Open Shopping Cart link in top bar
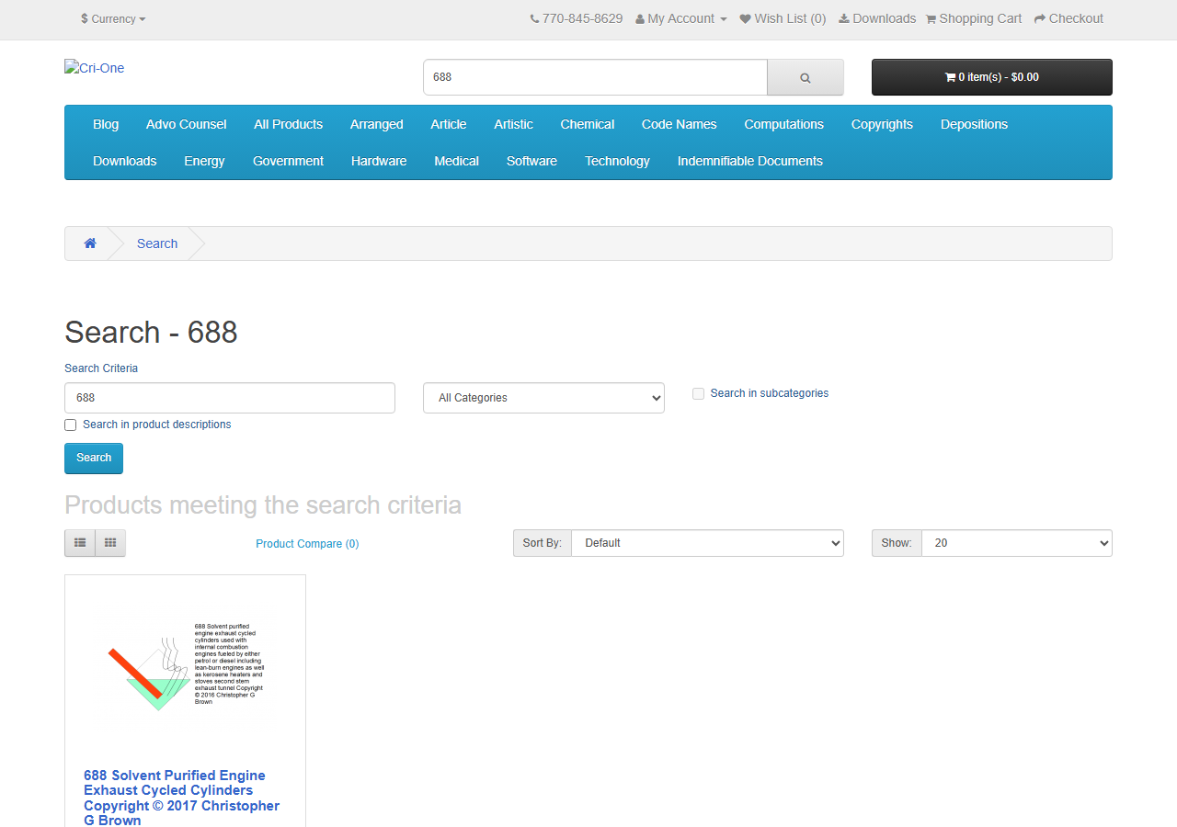 pos(973,18)
